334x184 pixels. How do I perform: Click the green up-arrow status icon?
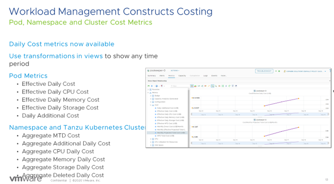pos(276,71)
